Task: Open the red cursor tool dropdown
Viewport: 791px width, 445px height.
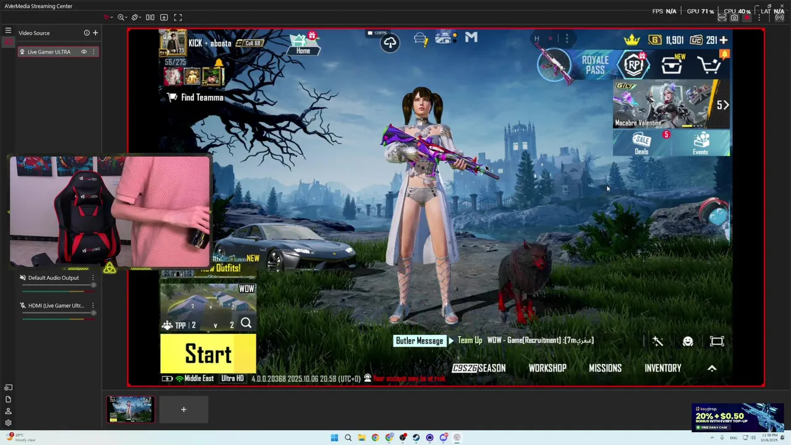Action: (x=108, y=17)
